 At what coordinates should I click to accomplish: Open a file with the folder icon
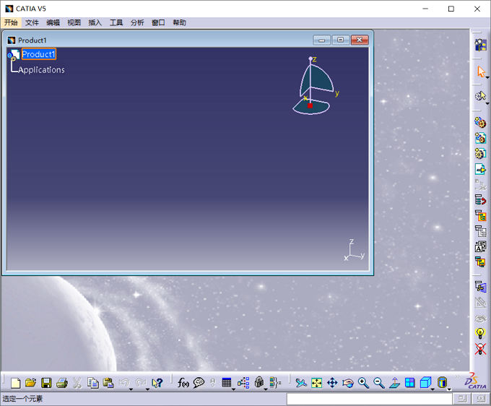coord(30,383)
